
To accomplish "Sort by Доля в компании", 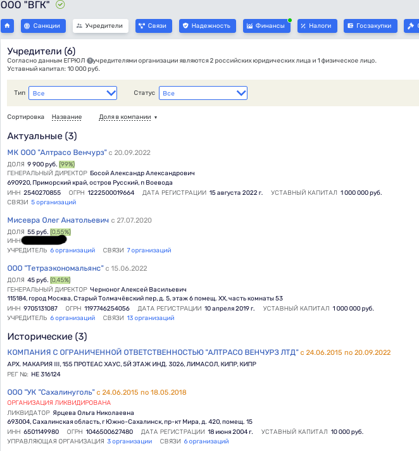I will 125,117.
